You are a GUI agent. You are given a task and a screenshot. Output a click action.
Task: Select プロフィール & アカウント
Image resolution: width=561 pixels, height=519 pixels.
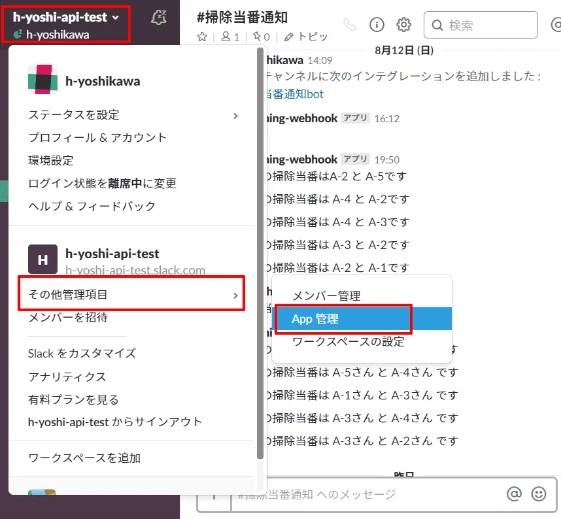pyautogui.click(x=99, y=136)
